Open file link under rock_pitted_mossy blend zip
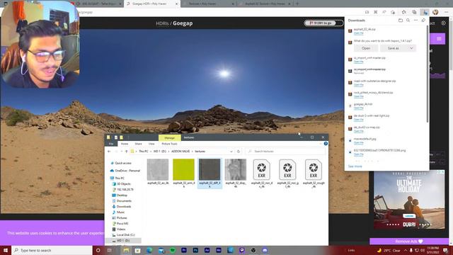The height and width of the screenshot is (255, 453). [x=359, y=96]
